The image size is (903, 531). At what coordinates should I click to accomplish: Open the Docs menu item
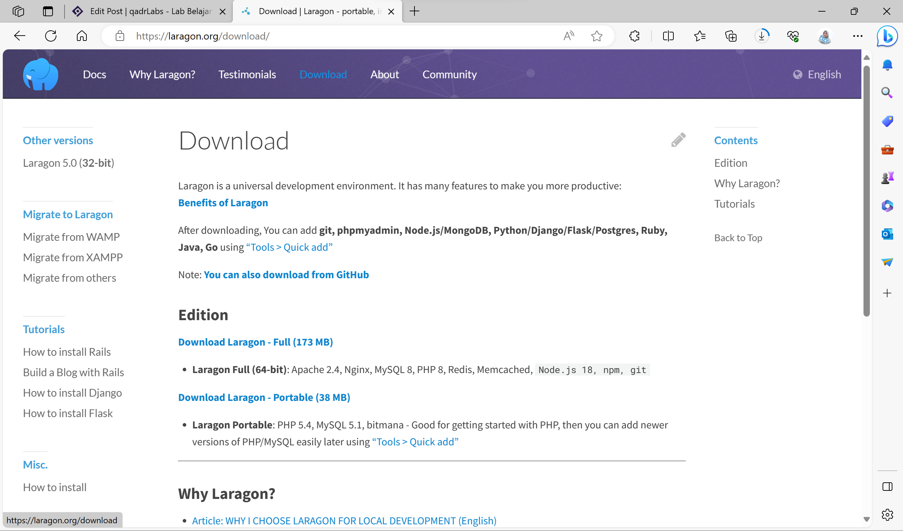point(94,74)
